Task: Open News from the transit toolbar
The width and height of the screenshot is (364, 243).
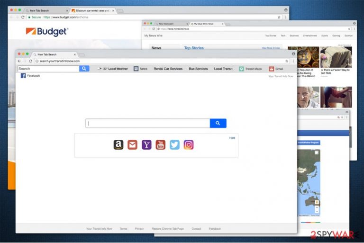Action: tap(140, 69)
